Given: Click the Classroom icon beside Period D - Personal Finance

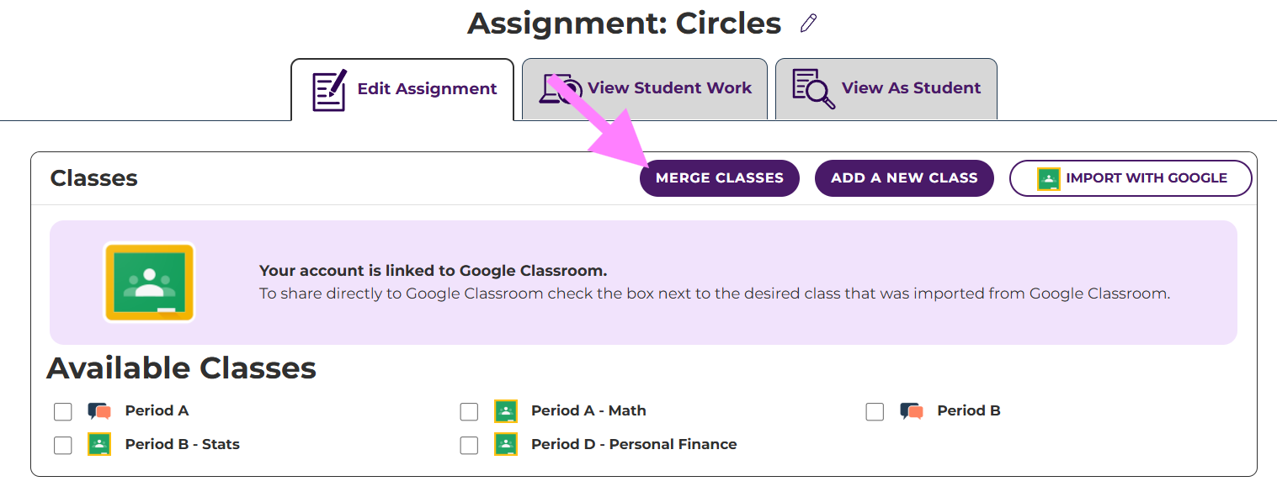Looking at the screenshot, I should [x=505, y=445].
